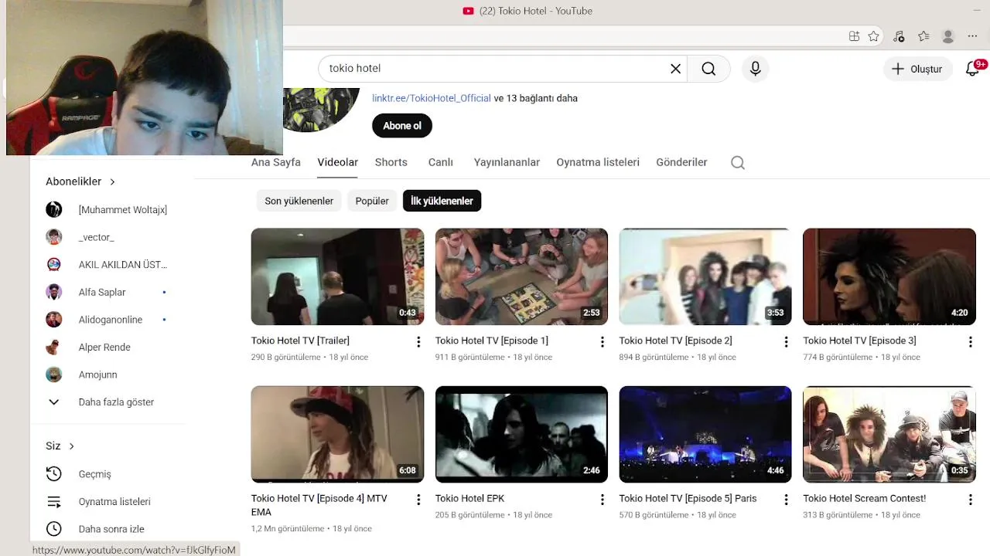The height and width of the screenshot is (556, 990).
Task: Expand the Siz section chevron
Action: coord(71,446)
